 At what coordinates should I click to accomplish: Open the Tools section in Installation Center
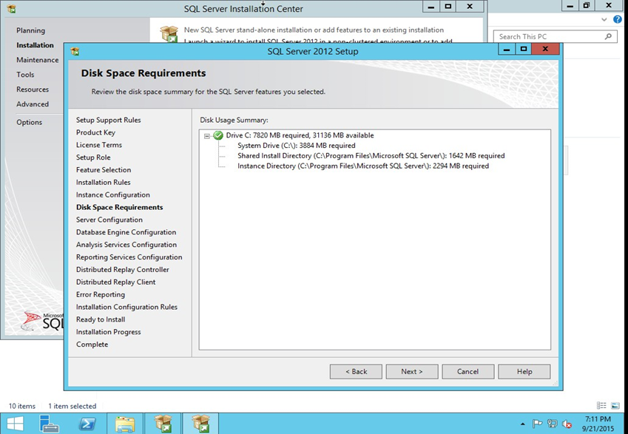(25, 75)
